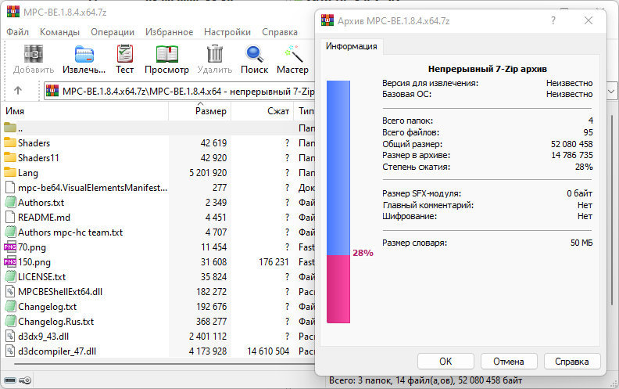Select the Changelog.txt file row

(x=159, y=307)
